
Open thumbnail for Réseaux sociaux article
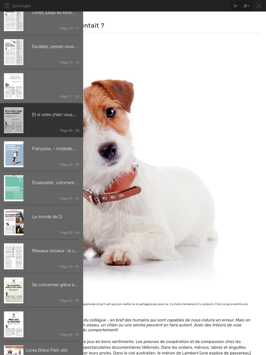[x=14, y=257]
